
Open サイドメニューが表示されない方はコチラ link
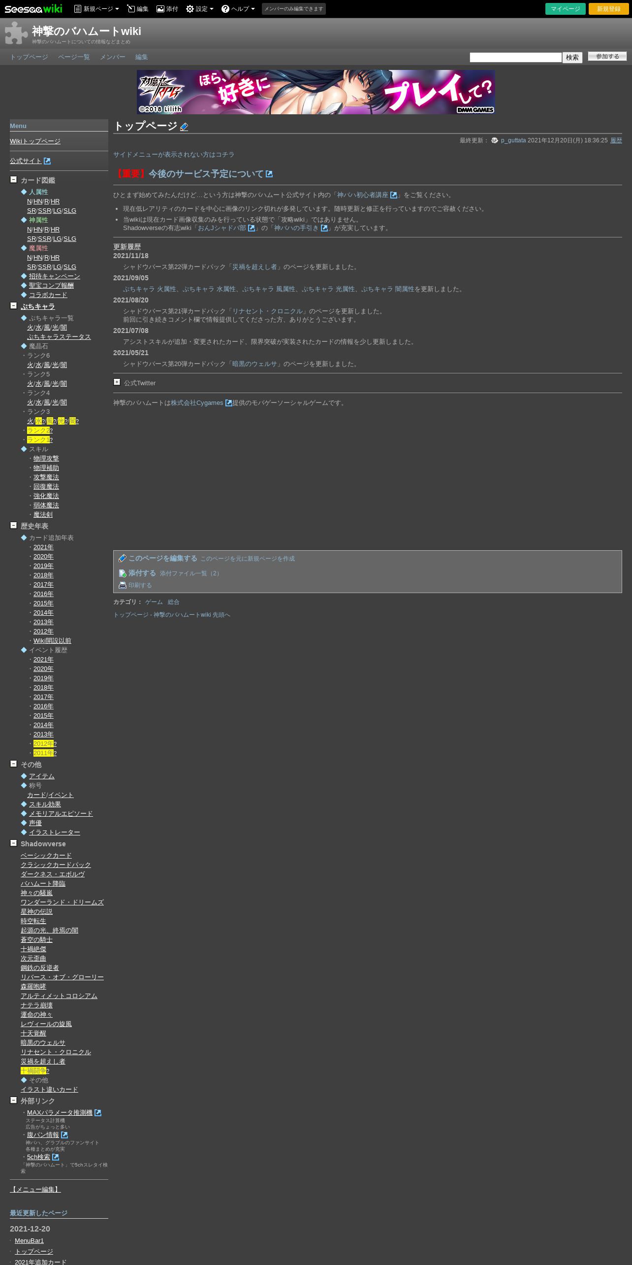tap(174, 155)
